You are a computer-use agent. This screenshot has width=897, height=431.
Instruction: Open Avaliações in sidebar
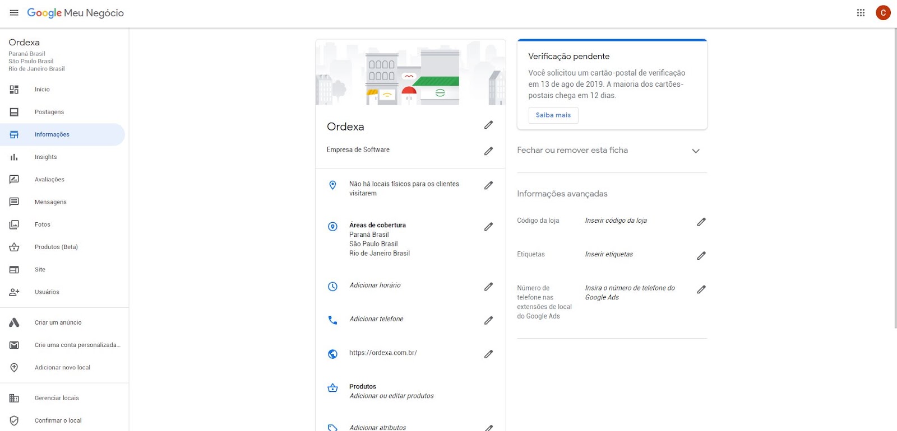tap(62, 180)
